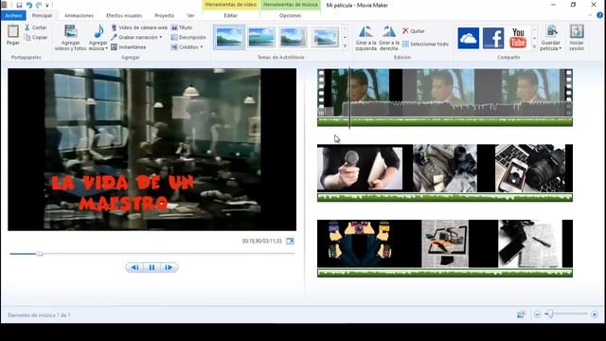The image size is (606, 341).
Task: Select third AutoMovie theme thumbnail
Action: [x=294, y=37]
